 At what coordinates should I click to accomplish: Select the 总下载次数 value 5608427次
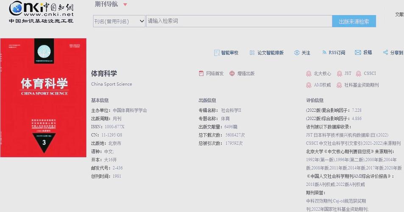tap(235, 135)
